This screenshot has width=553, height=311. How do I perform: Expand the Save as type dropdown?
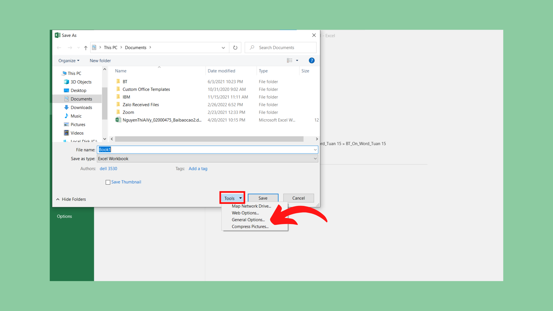(x=315, y=159)
